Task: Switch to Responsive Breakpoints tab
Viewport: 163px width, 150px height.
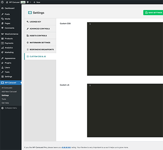Action: coord(40,49)
